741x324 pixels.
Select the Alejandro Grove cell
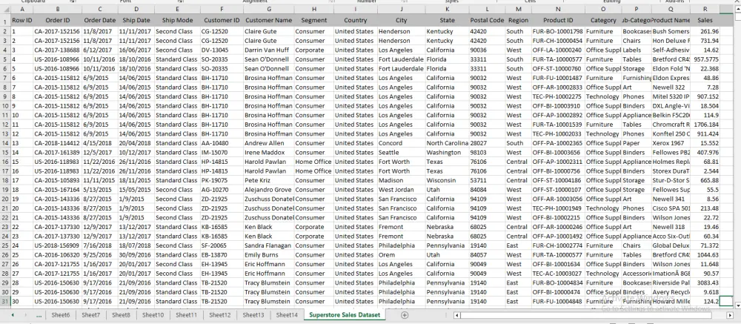pyautogui.click(x=269, y=190)
